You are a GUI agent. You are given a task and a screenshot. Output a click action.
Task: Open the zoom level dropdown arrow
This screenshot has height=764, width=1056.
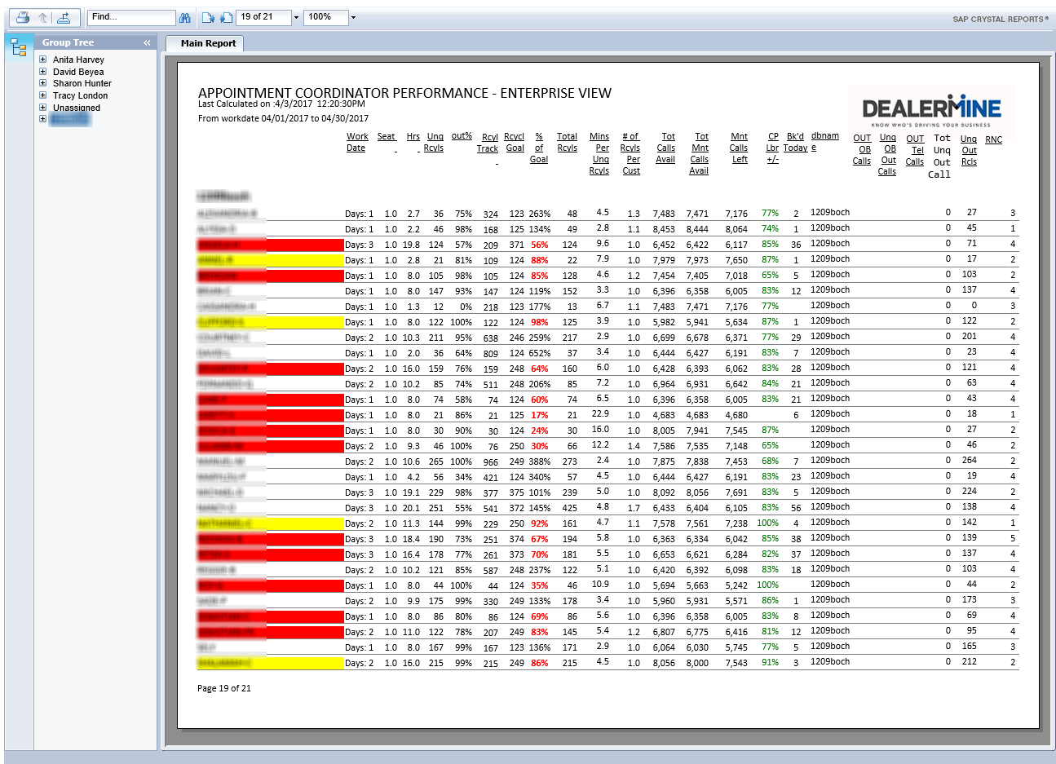click(353, 17)
